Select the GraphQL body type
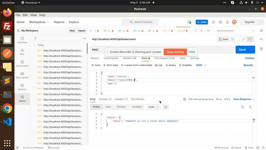The image size is (266, 150). click(x=185, y=65)
